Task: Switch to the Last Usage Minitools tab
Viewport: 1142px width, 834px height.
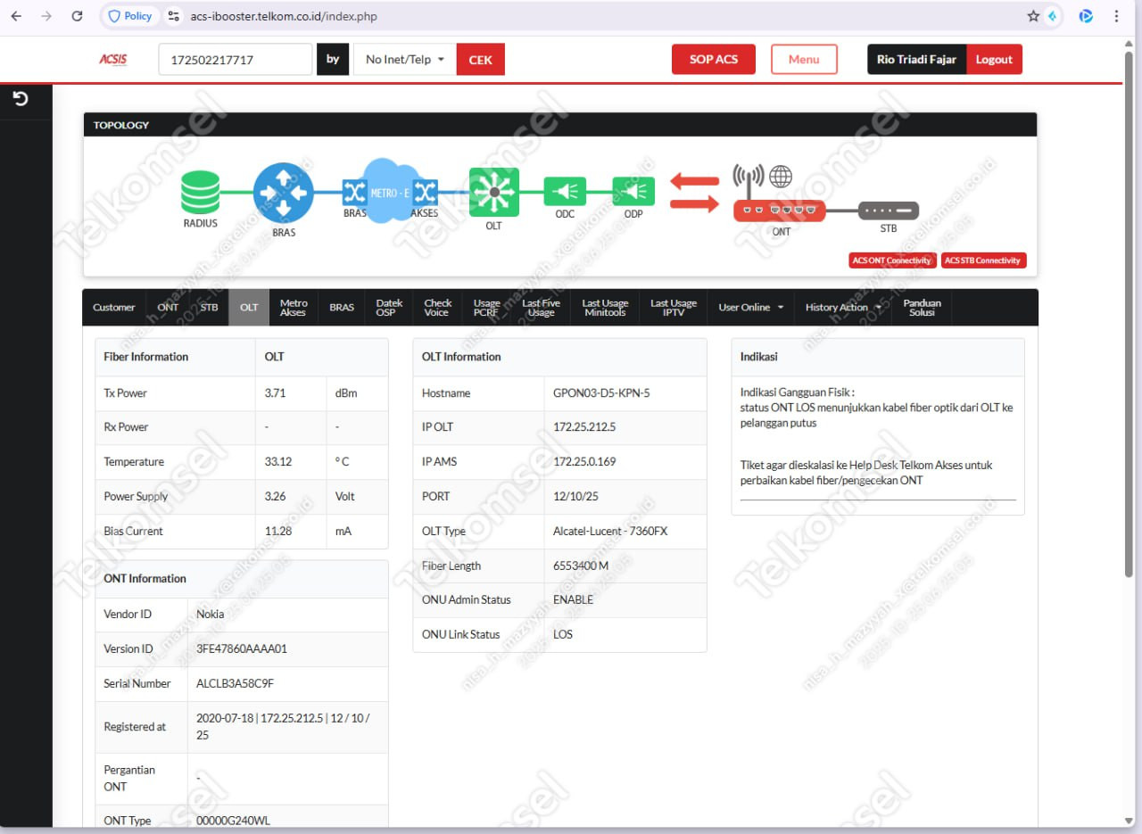Action: [x=605, y=308]
